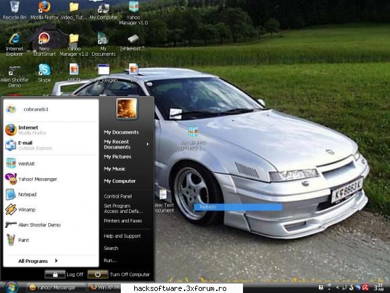The width and height of the screenshot is (390, 293).
Task: Click the user account picture in Start menu
Action: (127, 108)
